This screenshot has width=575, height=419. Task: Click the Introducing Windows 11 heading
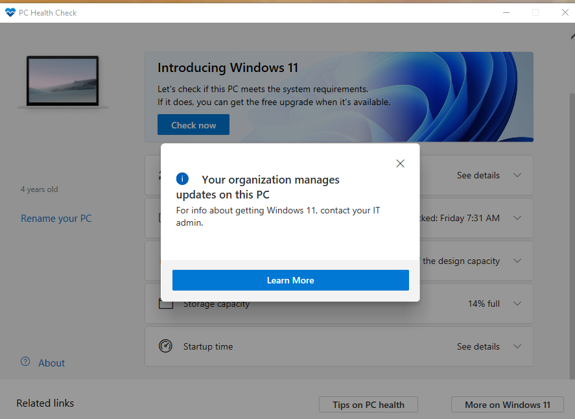[228, 68]
